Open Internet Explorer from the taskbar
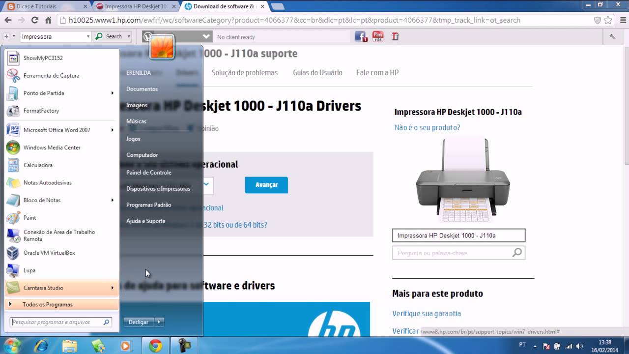The width and height of the screenshot is (629, 354). [41, 346]
